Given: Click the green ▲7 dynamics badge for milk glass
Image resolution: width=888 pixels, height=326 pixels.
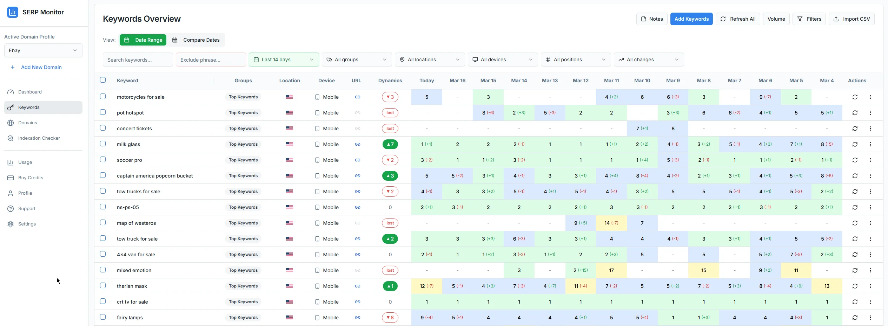Looking at the screenshot, I should (x=390, y=144).
